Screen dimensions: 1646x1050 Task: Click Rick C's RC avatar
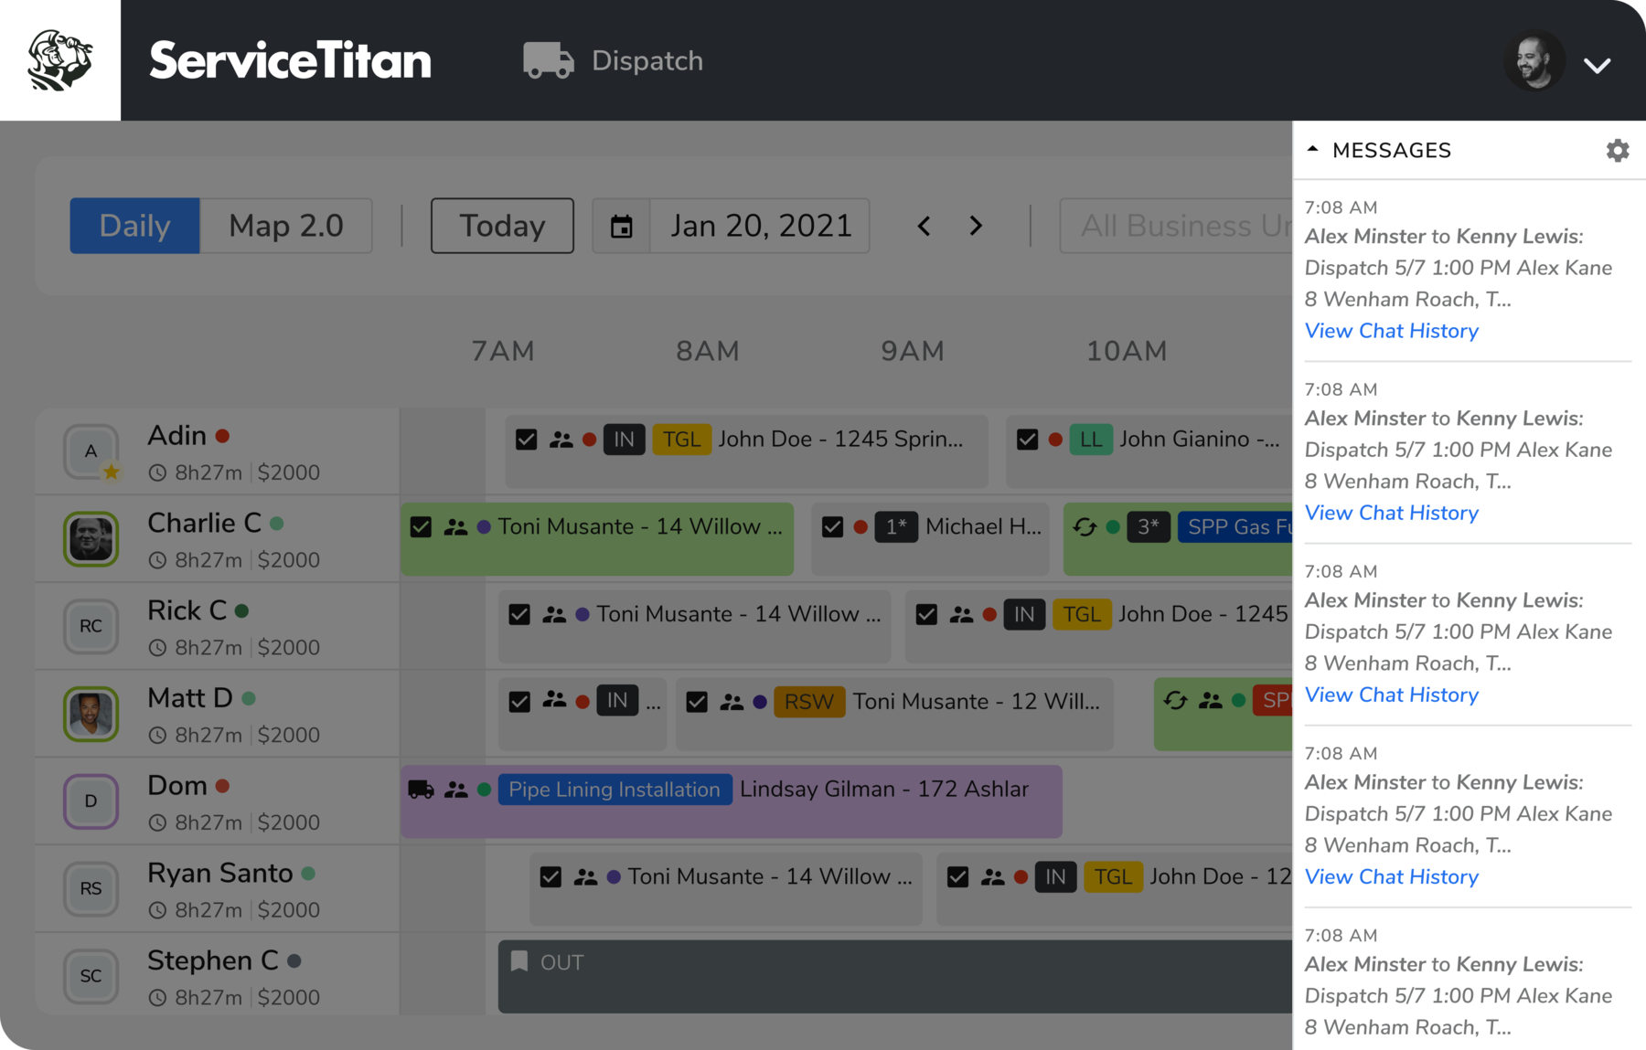91,626
